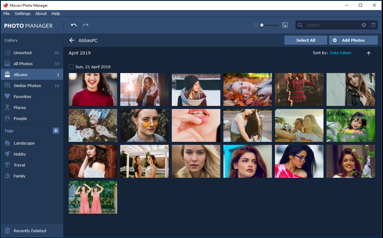383x238 pixels.
Task: Click the large thumbnail size icon
Action: 285,25
